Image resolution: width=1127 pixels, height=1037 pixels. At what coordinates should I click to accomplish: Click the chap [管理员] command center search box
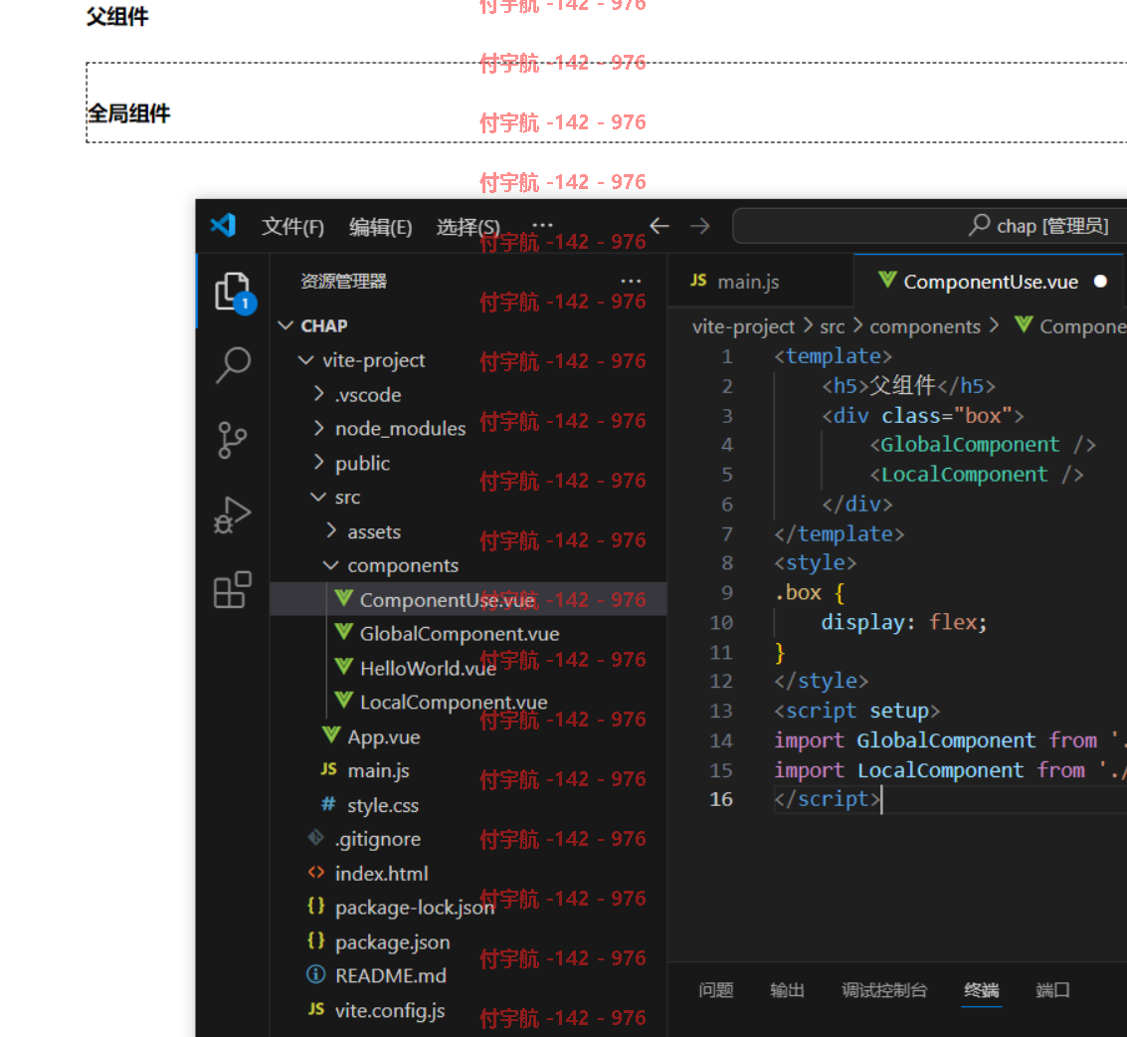(930, 226)
